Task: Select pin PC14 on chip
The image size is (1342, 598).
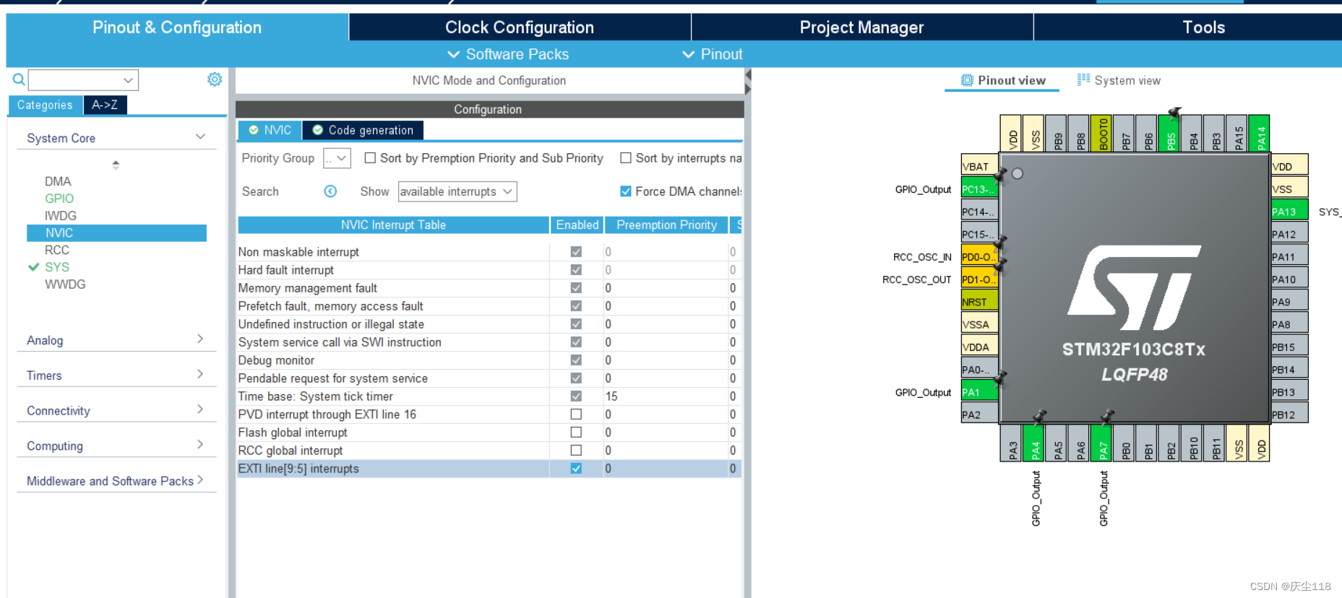Action: click(x=979, y=212)
